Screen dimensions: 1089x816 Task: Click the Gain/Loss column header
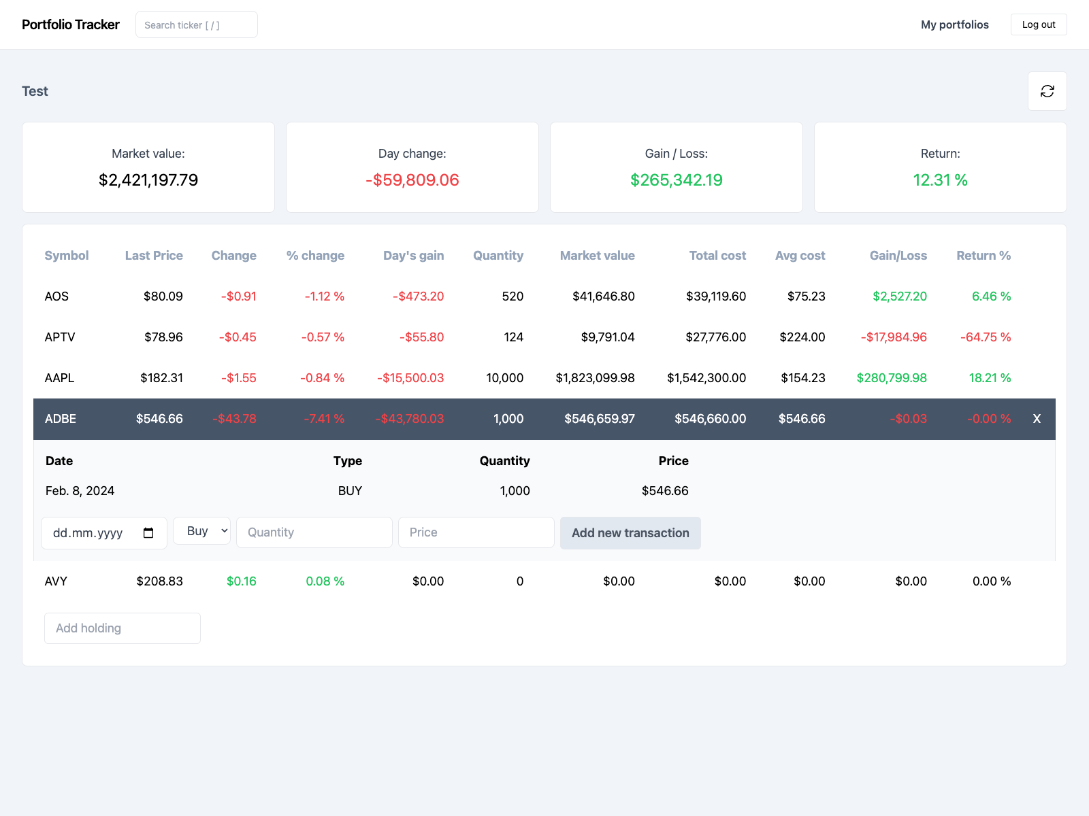898,256
